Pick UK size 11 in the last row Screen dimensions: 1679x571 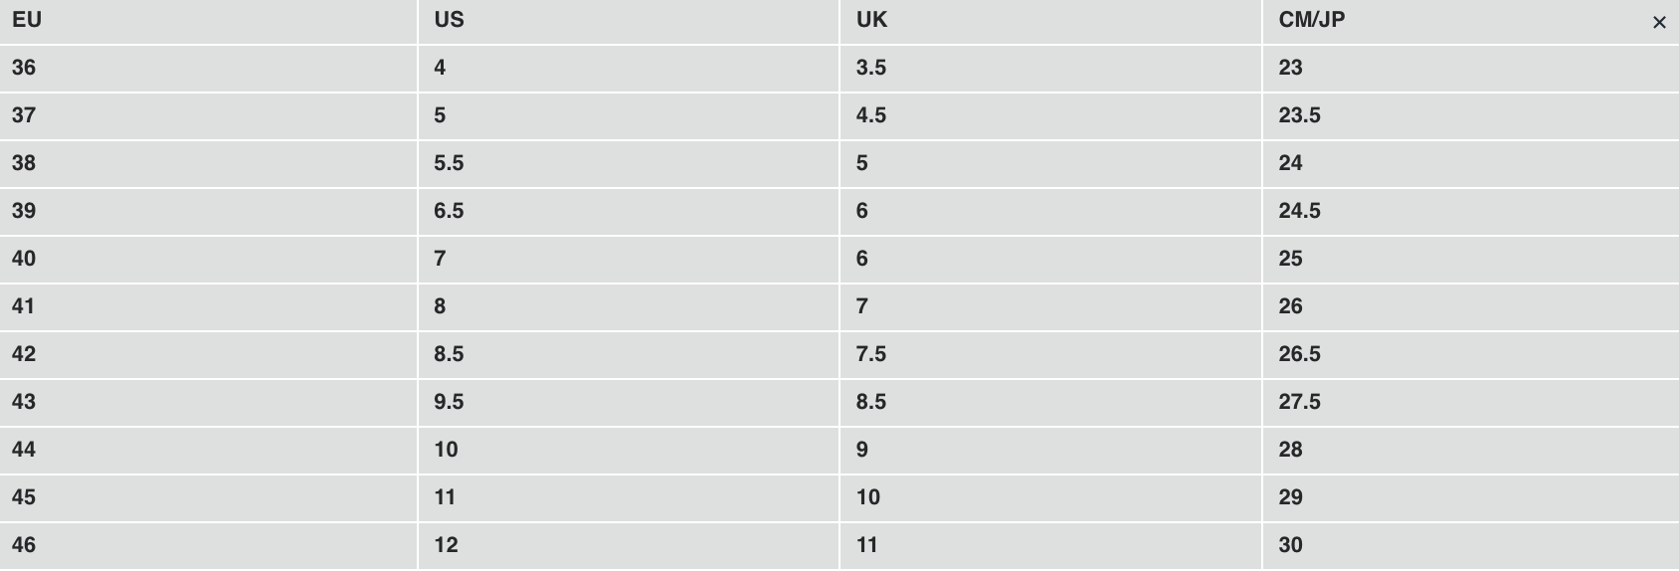pyautogui.click(x=867, y=545)
